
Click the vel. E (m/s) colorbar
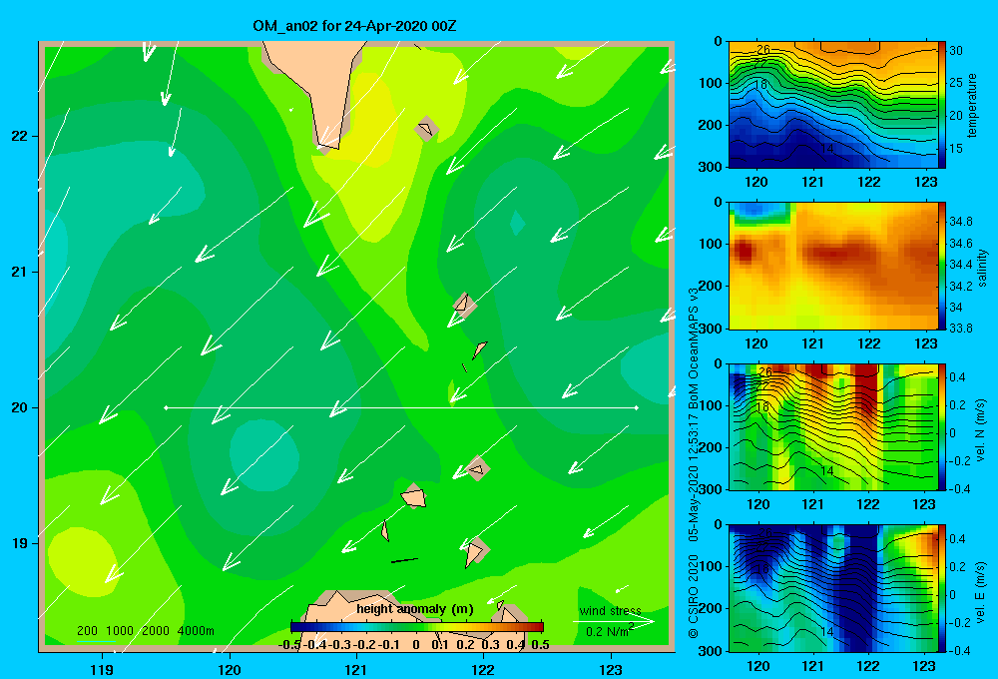tap(942, 588)
